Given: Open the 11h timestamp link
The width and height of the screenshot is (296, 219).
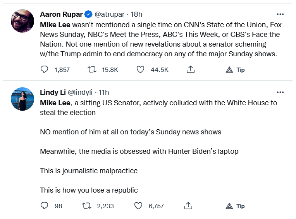Looking at the screenshot, I should [x=104, y=92].
